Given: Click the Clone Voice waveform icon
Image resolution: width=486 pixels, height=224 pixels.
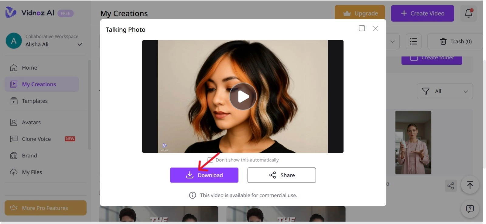Looking at the screenshot, I should (14, 139).
